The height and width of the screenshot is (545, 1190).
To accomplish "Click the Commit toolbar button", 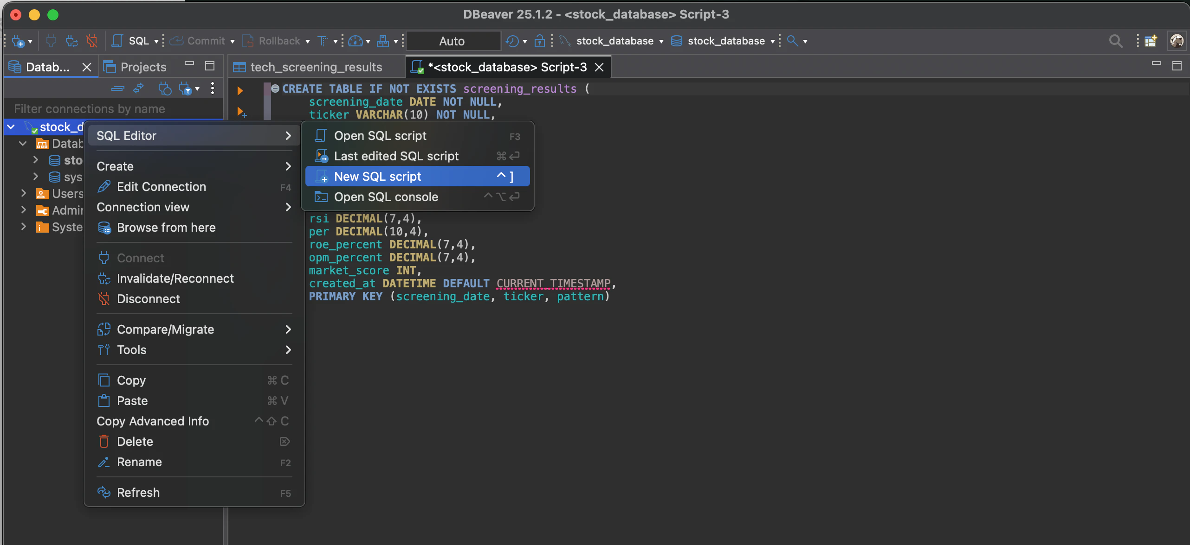I will (197, 41).
